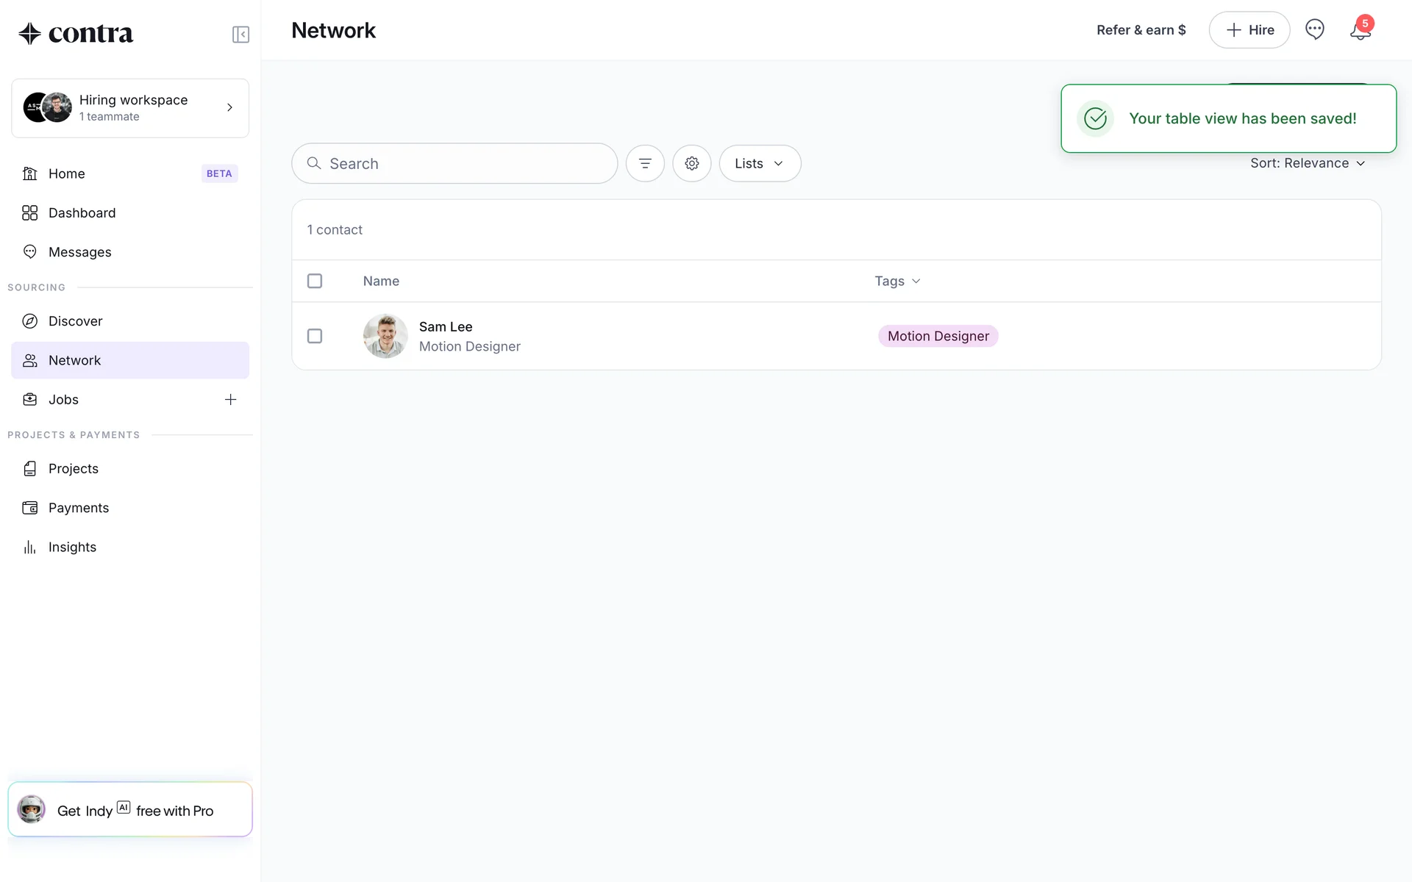Open messages chat bubble in header
The width and height of the screenshot is (1412, 882).
pos(1314,29)
